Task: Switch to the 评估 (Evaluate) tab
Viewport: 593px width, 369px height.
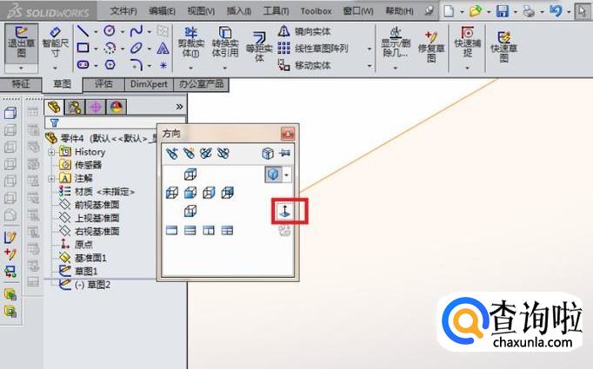Action: tap(103, 84)
